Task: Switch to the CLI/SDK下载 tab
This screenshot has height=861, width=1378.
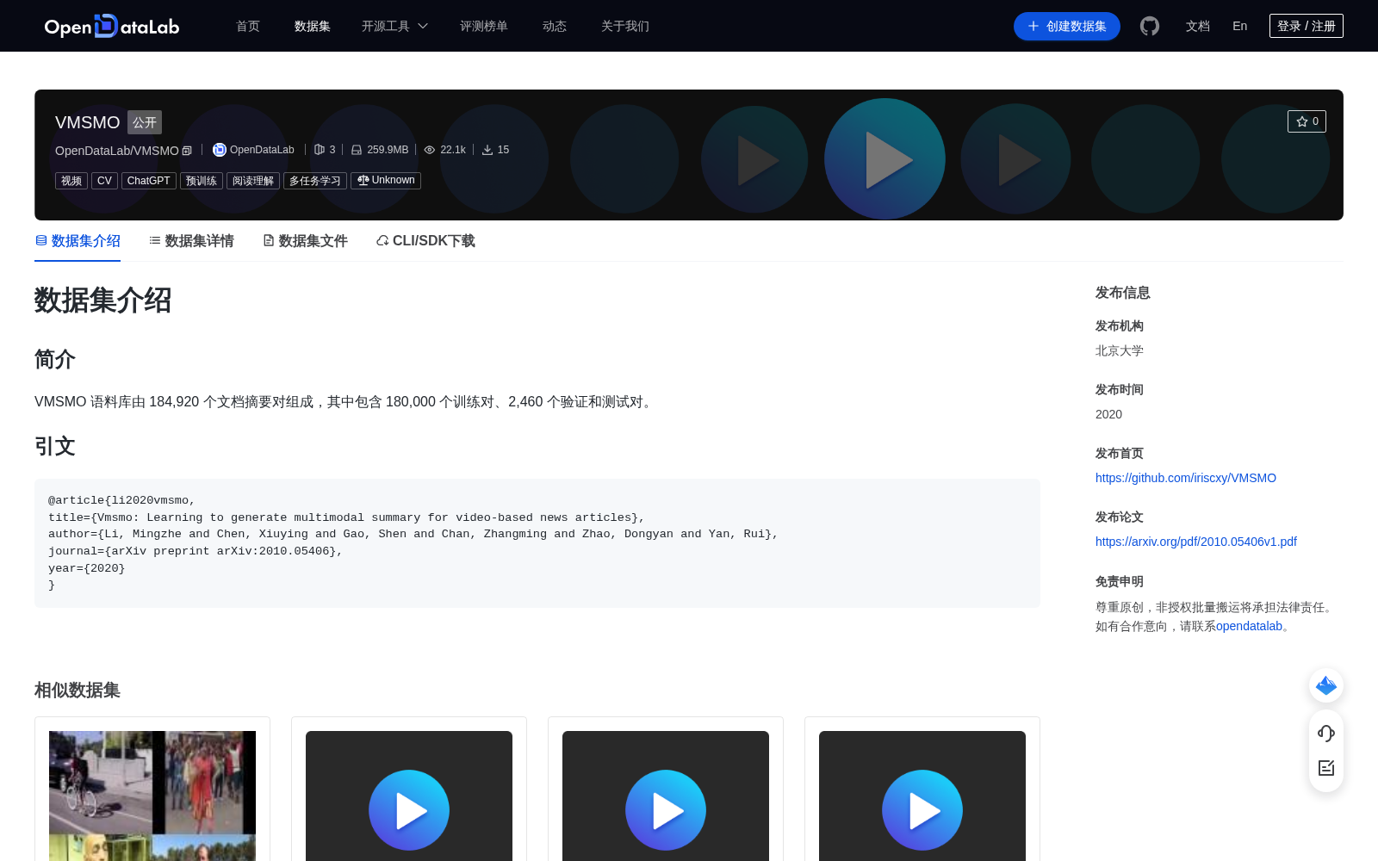Action: click(x=425, y=241)
